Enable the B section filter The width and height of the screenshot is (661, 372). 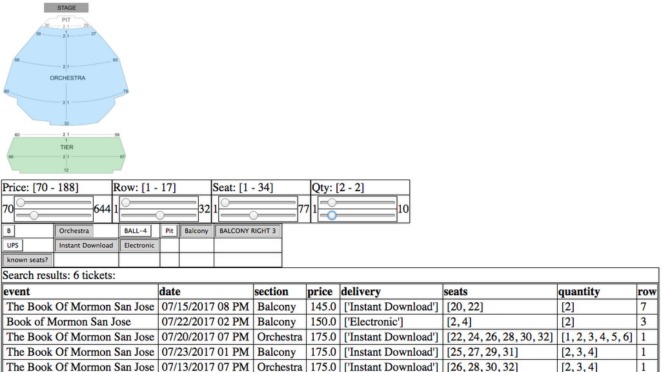(x=10, y=231)
